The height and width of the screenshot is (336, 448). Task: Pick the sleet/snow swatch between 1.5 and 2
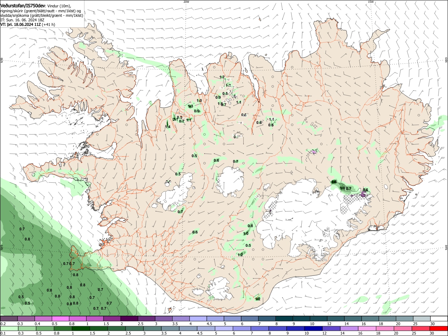112,318
